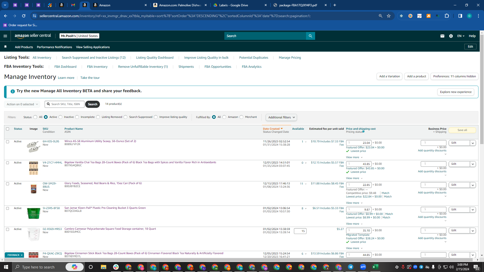This screenshot has width=484, height=272.
Task: Open Excel from the taskbar
Action: [375, 267]
